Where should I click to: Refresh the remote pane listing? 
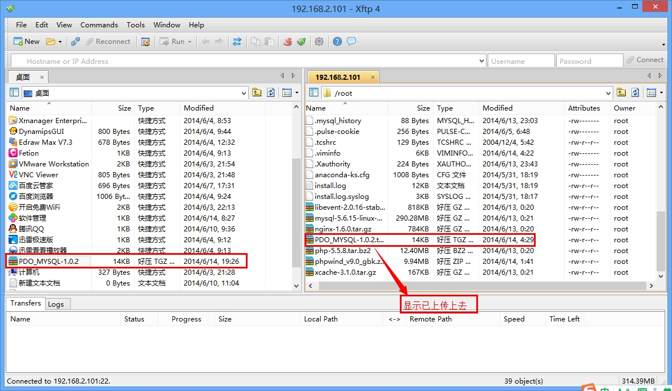pos(635,92)
